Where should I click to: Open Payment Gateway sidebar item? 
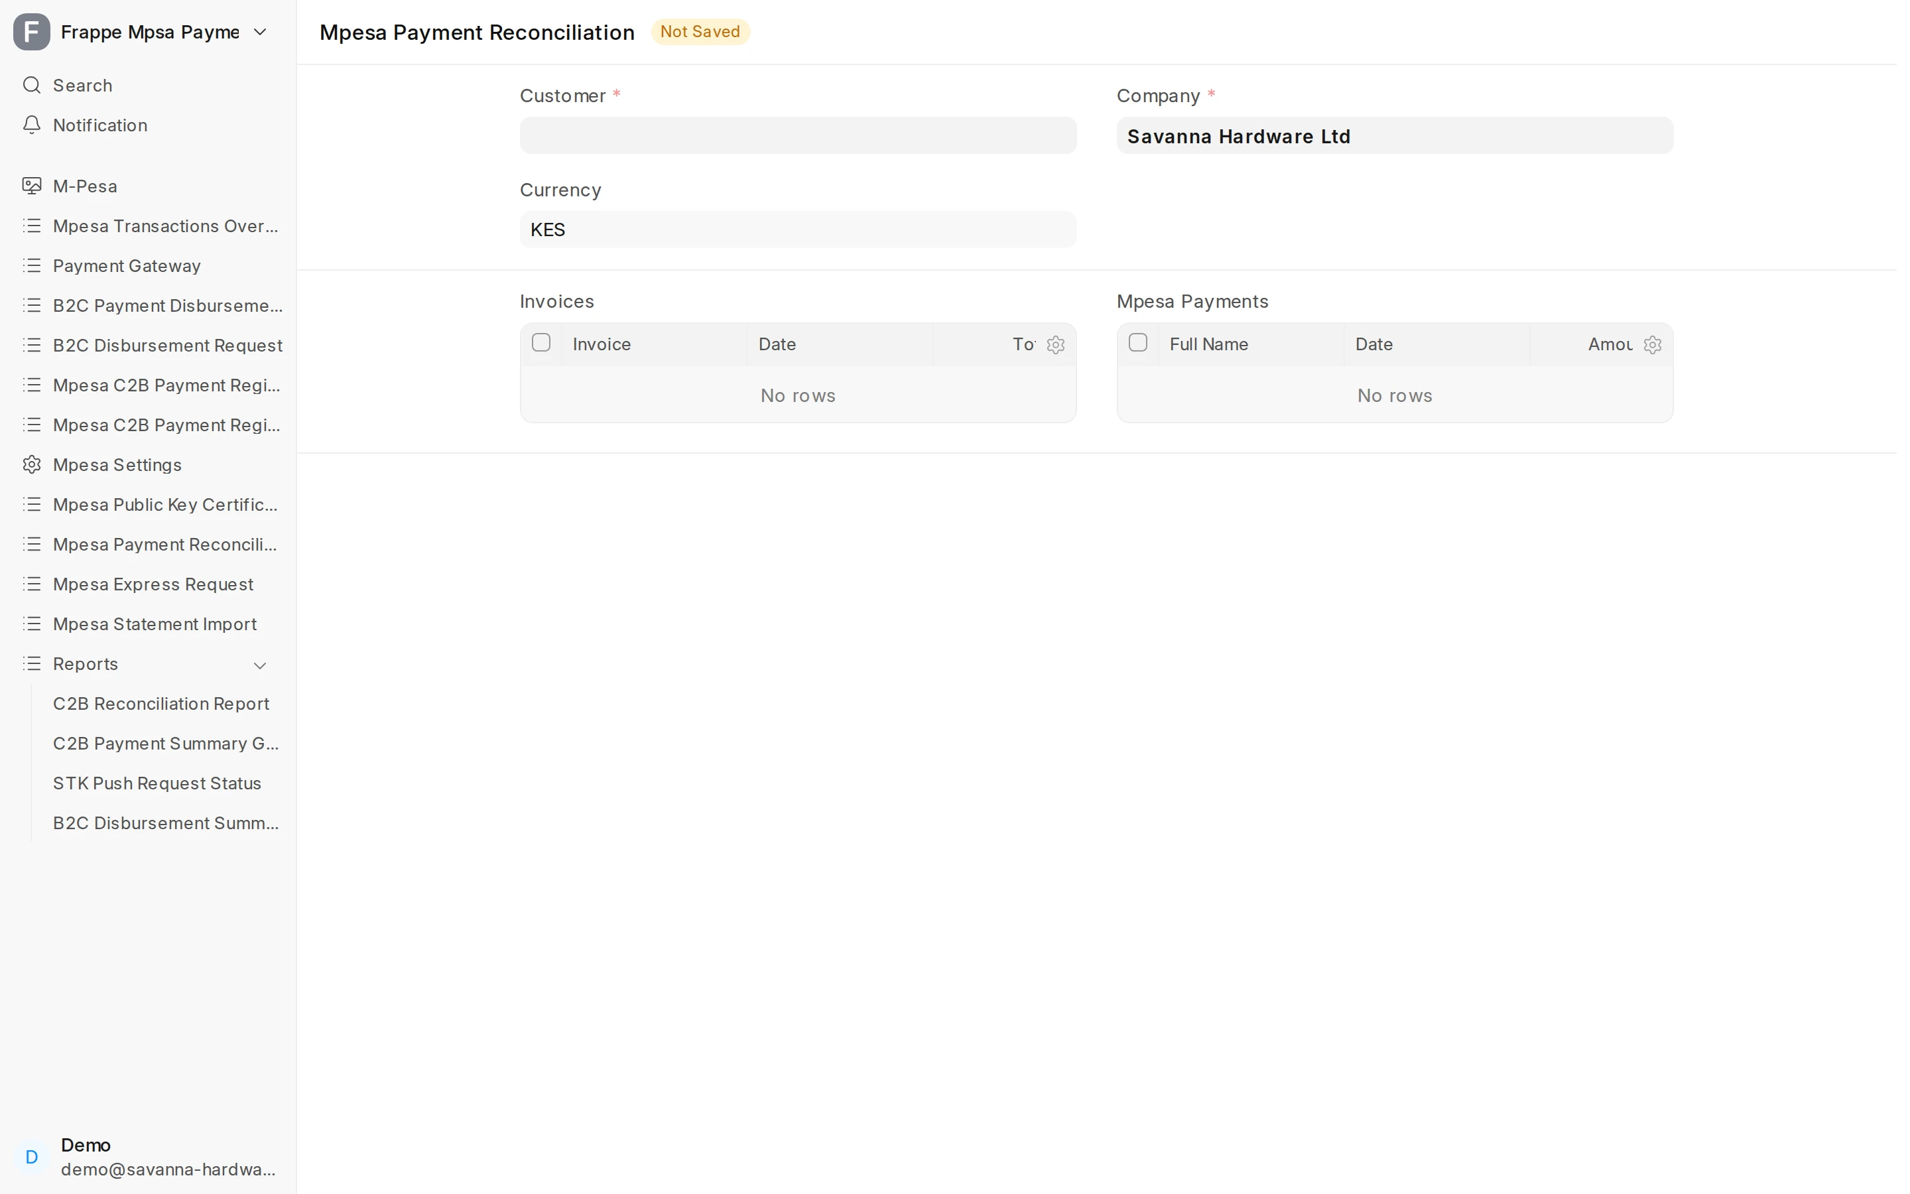[148, 265]
